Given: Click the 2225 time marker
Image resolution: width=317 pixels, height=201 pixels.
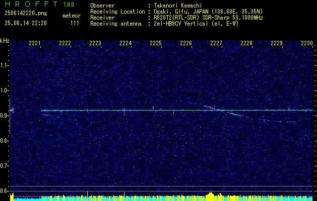Looking at the screenshot, I should [156, 43].
